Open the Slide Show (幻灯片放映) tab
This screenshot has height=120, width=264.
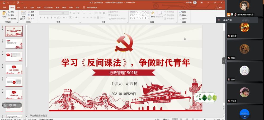click(x=48, y=8)
